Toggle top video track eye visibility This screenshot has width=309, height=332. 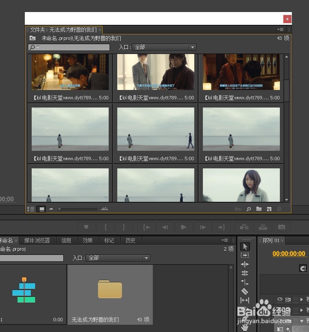(x=280, y=299)
